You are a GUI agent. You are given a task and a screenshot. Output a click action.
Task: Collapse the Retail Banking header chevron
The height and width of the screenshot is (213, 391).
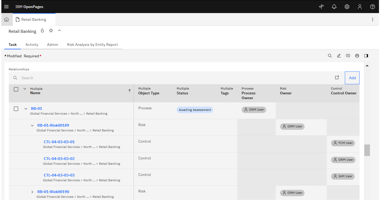59,30
